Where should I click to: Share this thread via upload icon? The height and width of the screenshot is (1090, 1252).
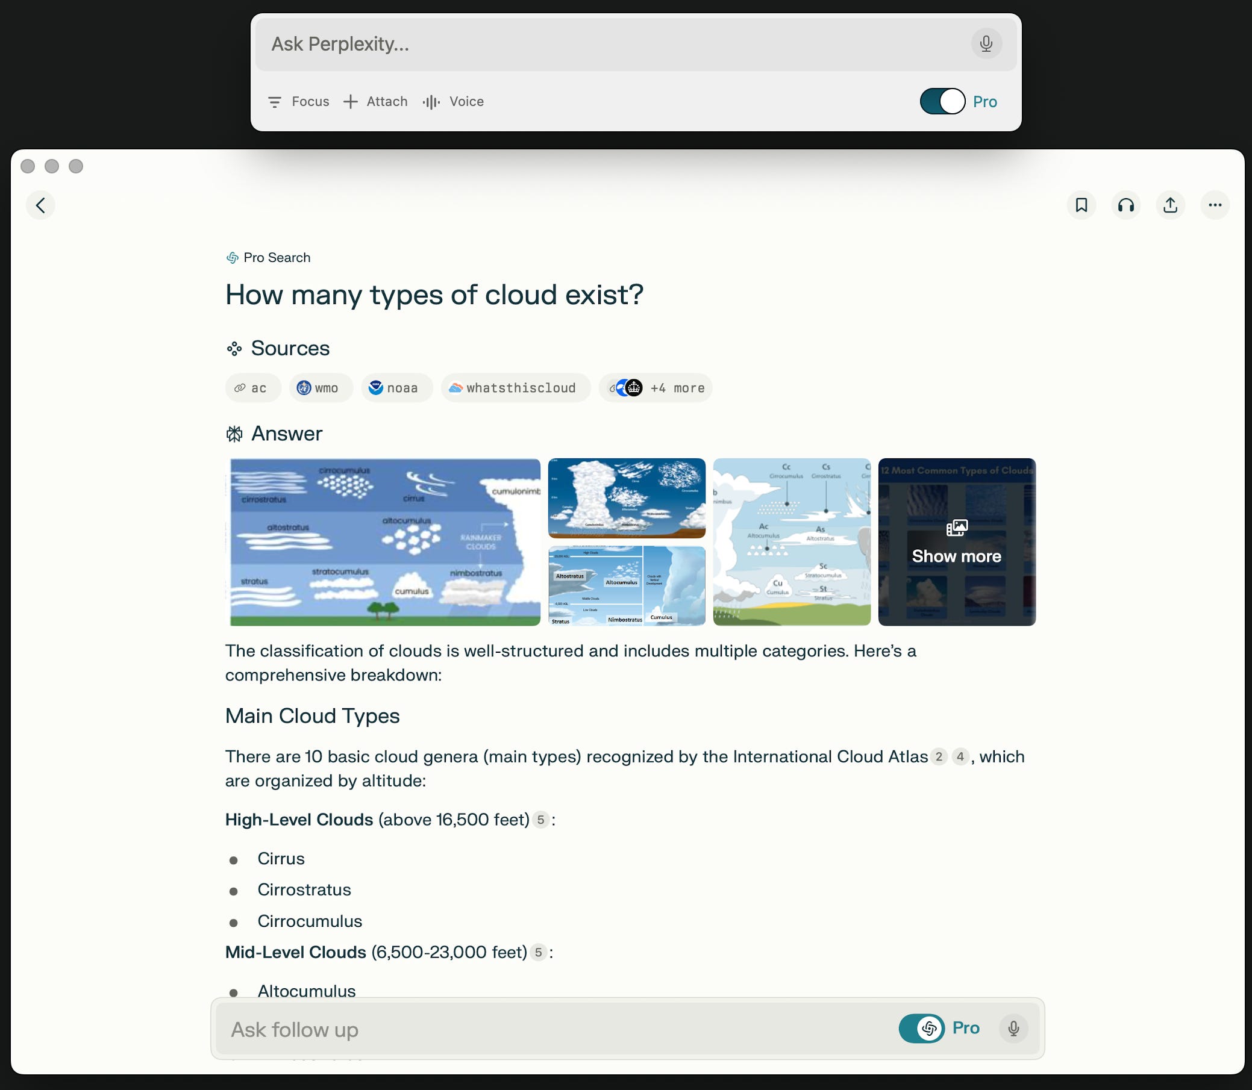click(x=1170, y=205)
